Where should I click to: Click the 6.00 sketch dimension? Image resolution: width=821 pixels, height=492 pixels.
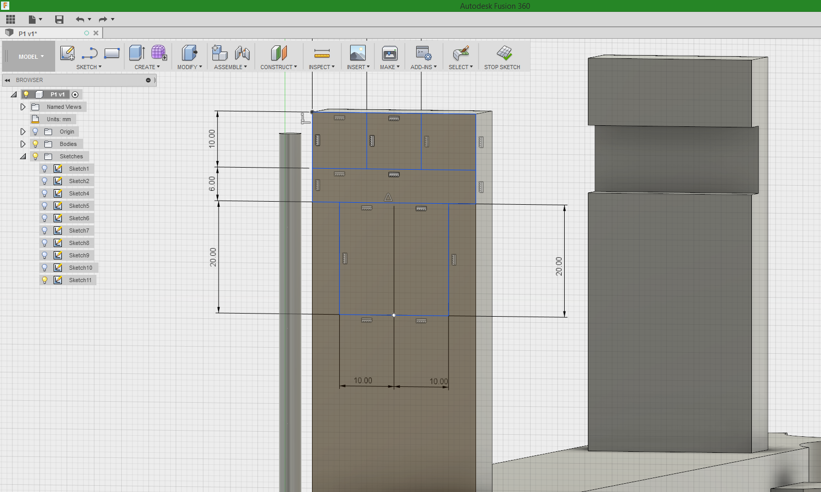tap(212, 184)
